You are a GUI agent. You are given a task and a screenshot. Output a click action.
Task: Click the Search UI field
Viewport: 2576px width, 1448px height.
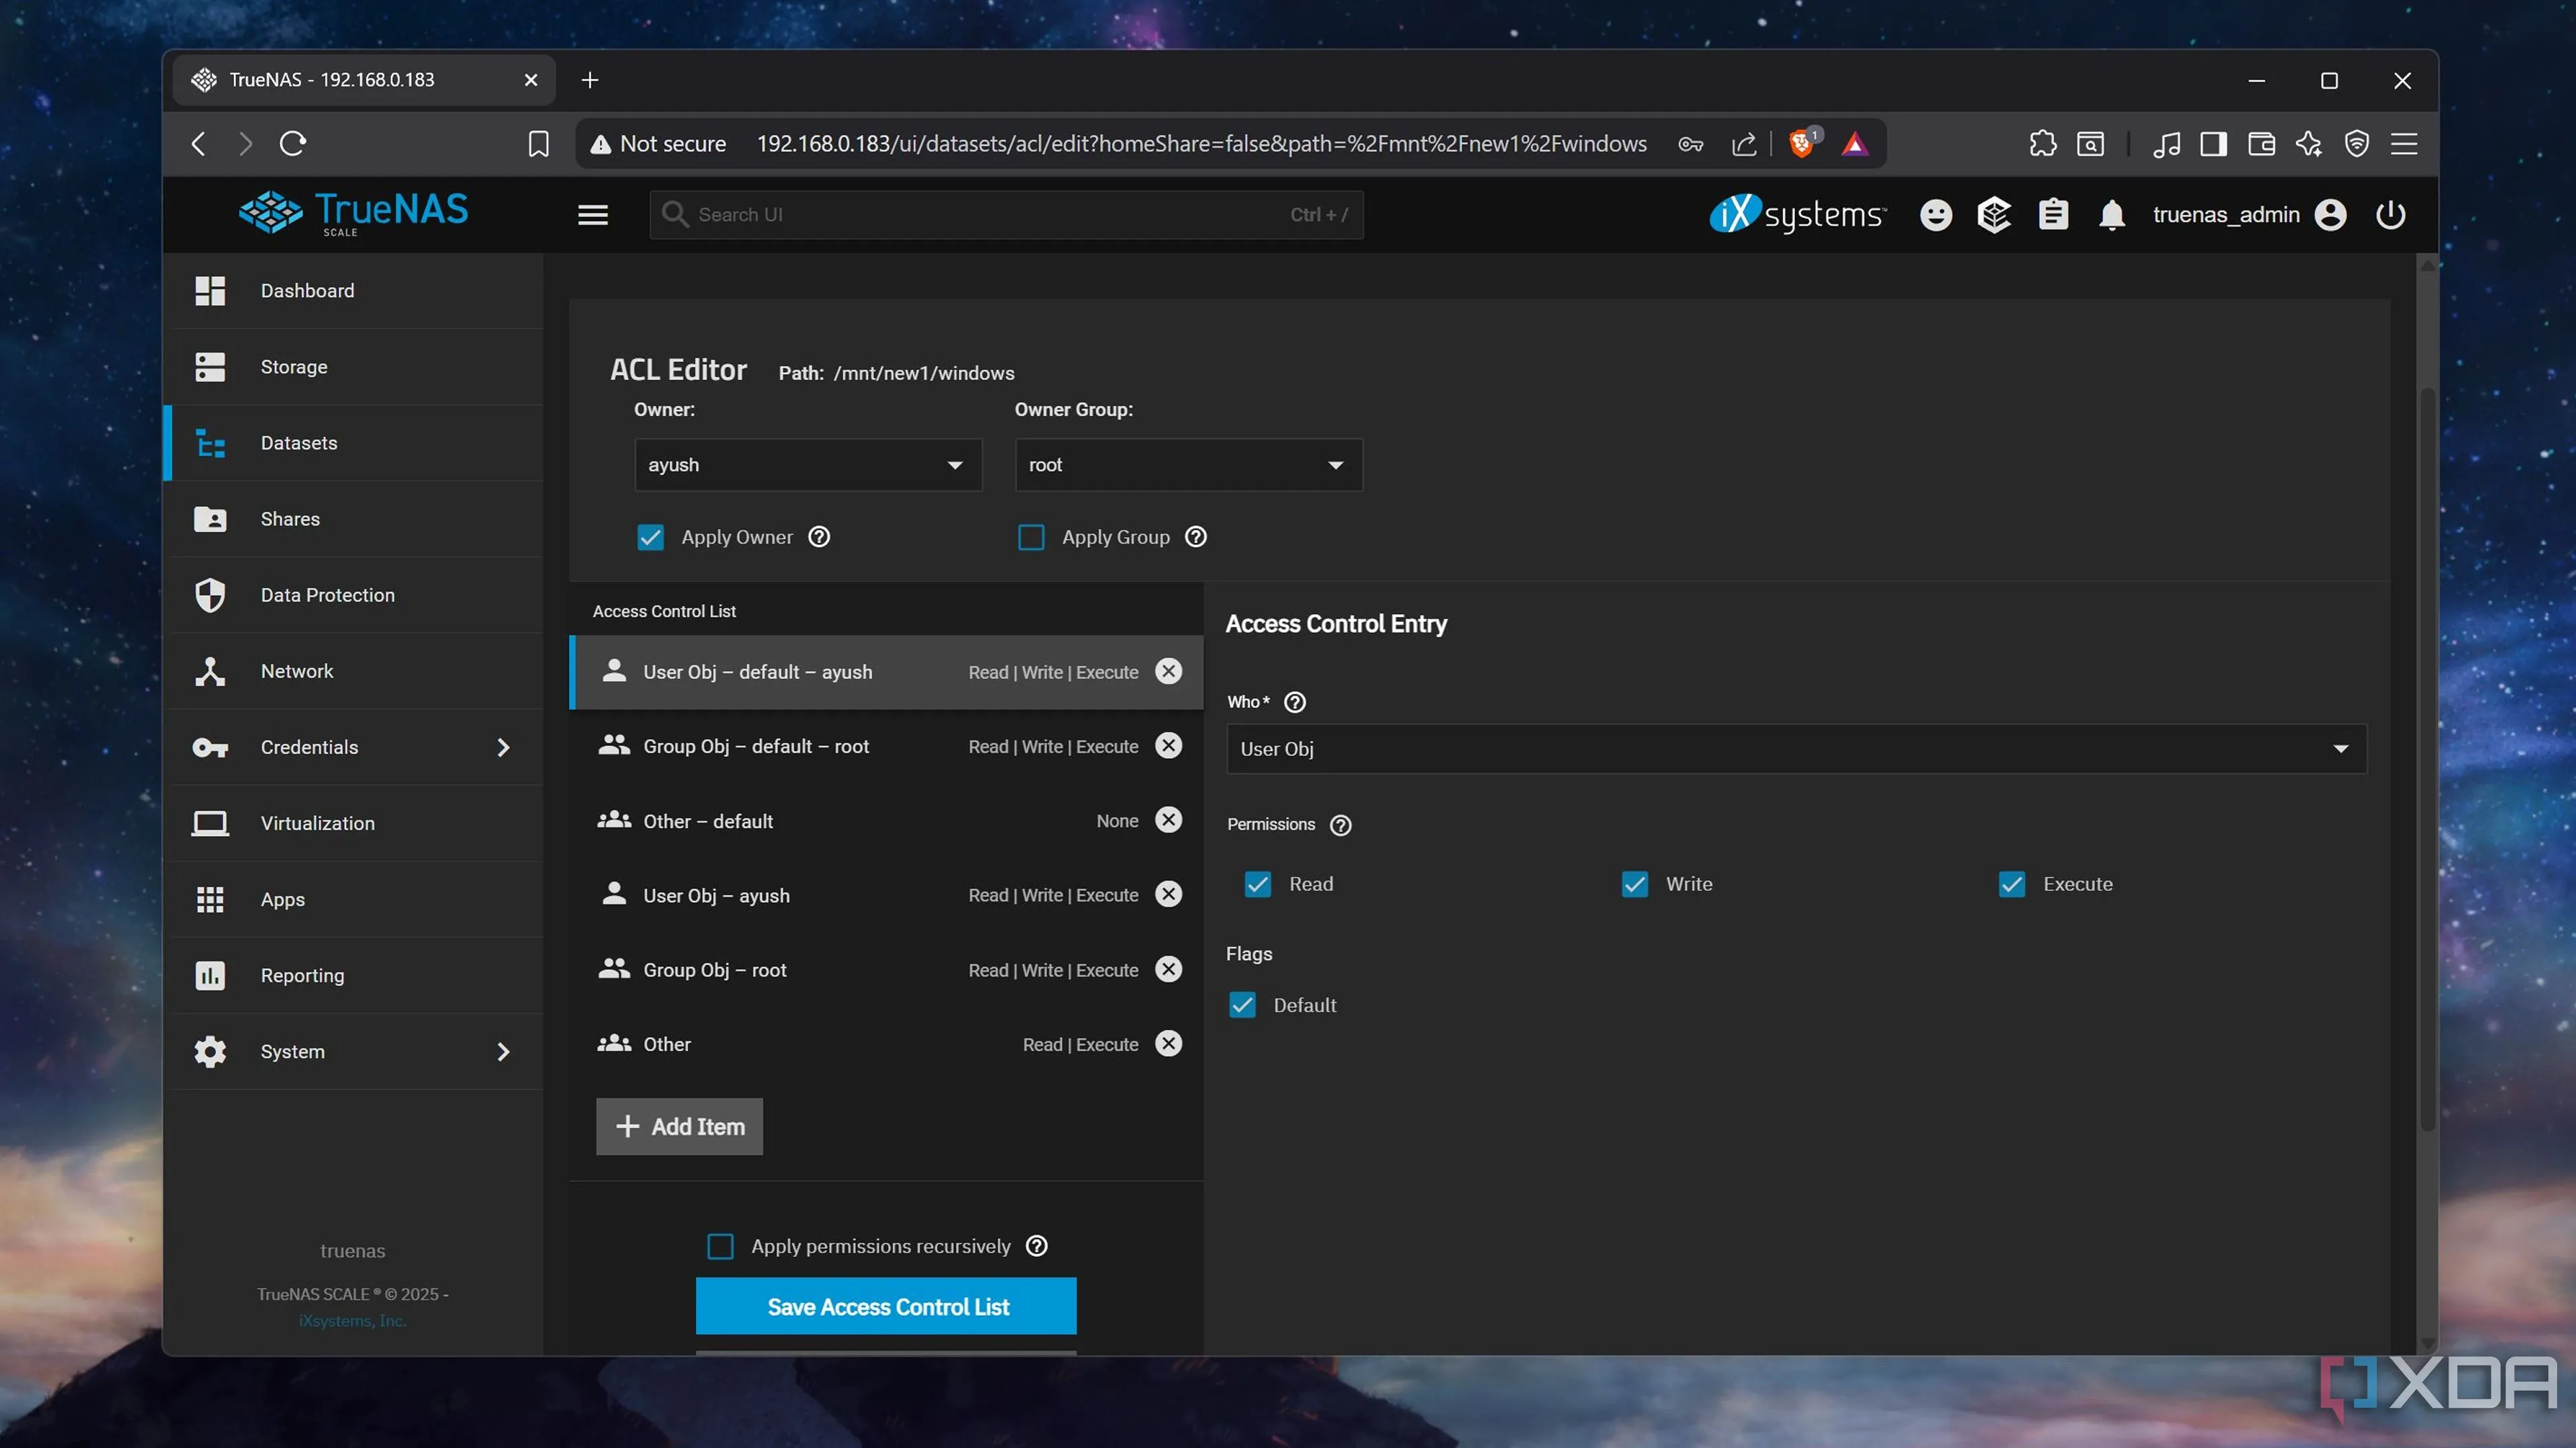tap(1006, 215)
